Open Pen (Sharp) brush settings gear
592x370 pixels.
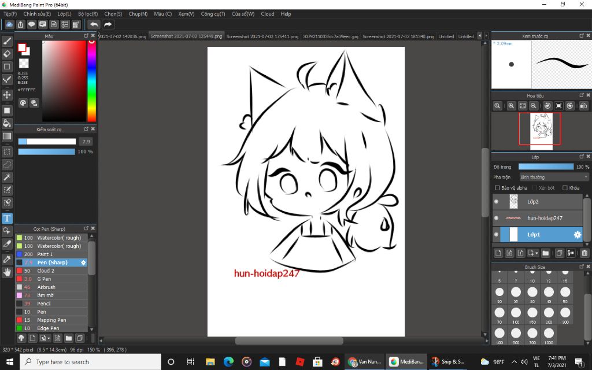[x=83, y=262]
